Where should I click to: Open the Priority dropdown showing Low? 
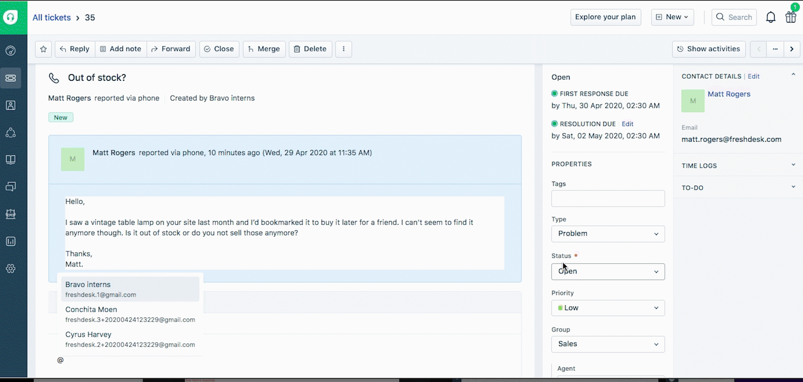pos(608,308)
